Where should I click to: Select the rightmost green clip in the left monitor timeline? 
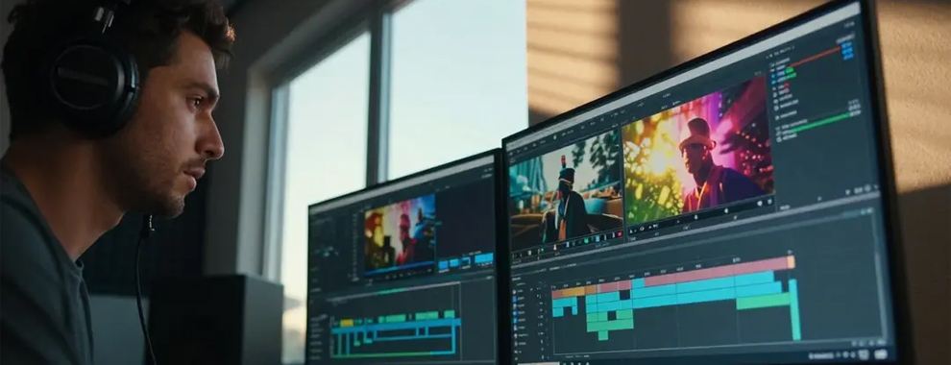point(449,314)
